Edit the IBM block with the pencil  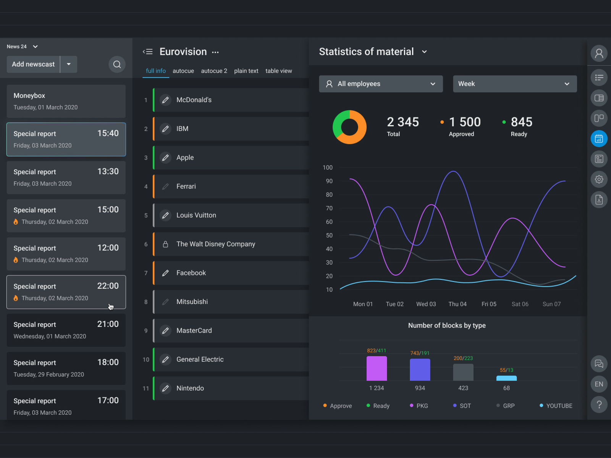[x=165, y=129]
